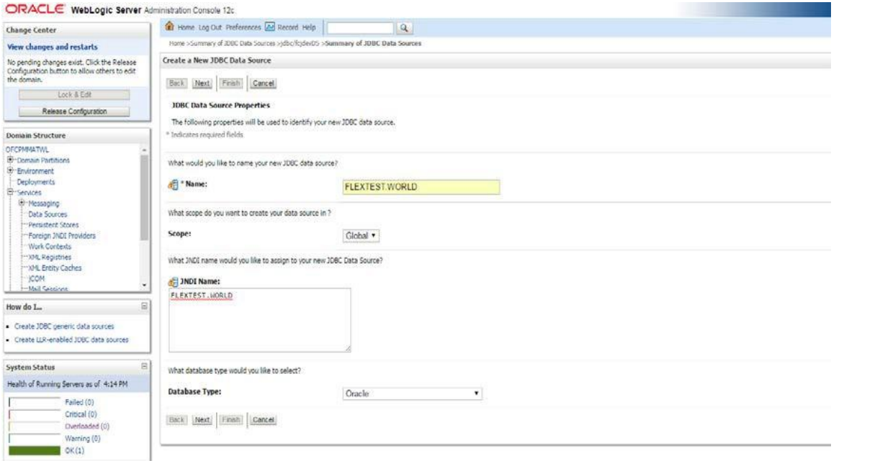The image size is (880, 471).
Task: Click Cancel button below Database Type
Action: (264, 419)
